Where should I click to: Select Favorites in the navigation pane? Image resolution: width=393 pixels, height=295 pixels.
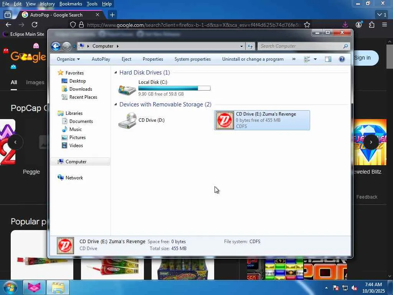tap(74, 73)
